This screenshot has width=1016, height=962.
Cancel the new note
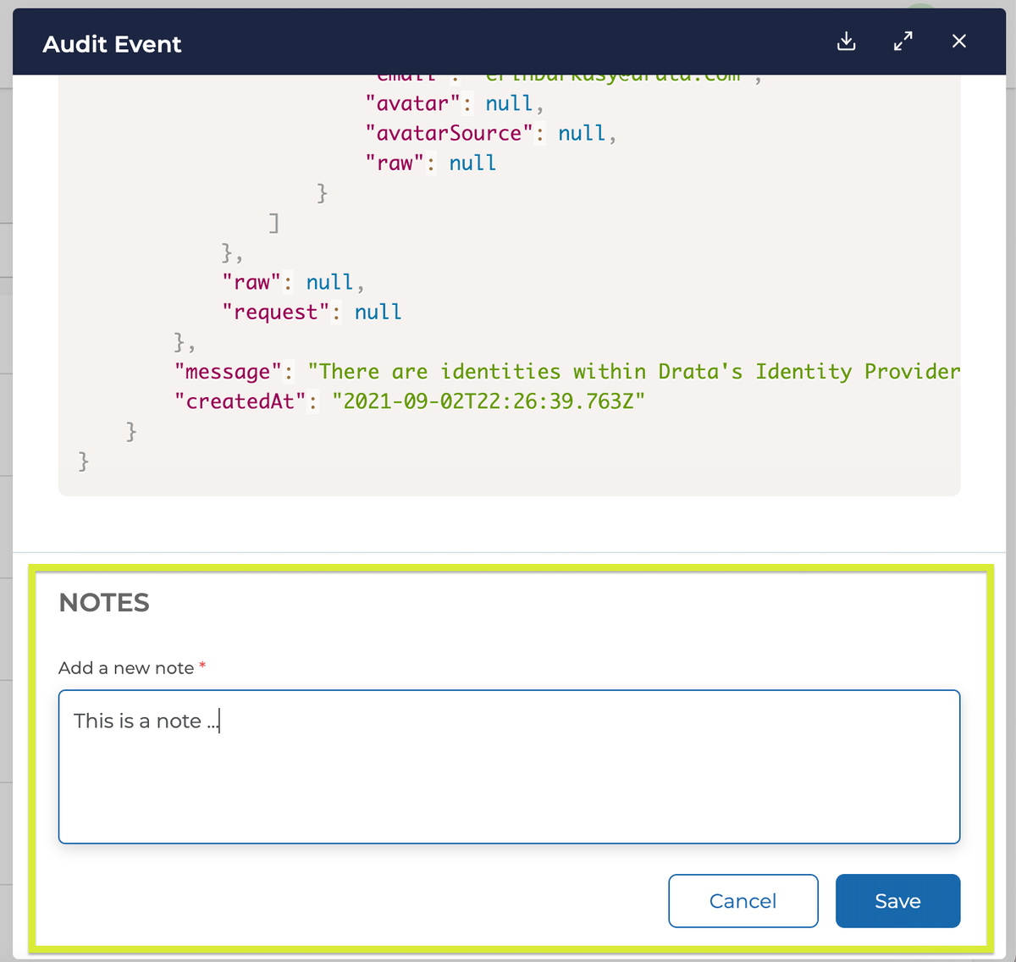point(743,900)
